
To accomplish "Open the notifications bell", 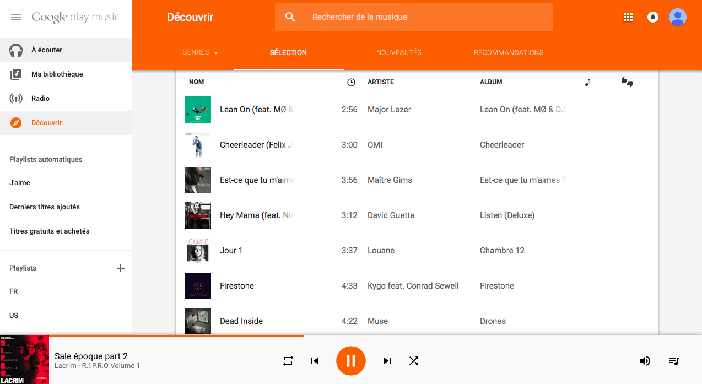I will coord(653,17).
